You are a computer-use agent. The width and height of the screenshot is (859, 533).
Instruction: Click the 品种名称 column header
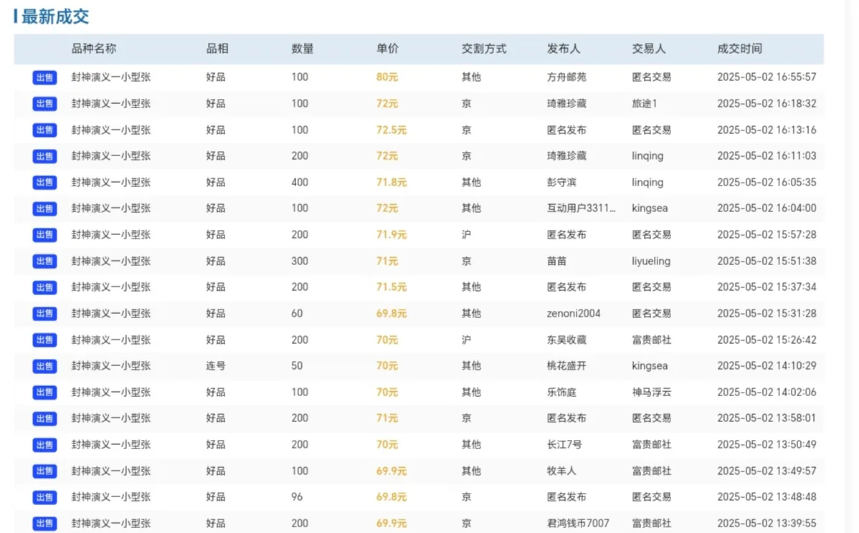click(x=93, y=49)
